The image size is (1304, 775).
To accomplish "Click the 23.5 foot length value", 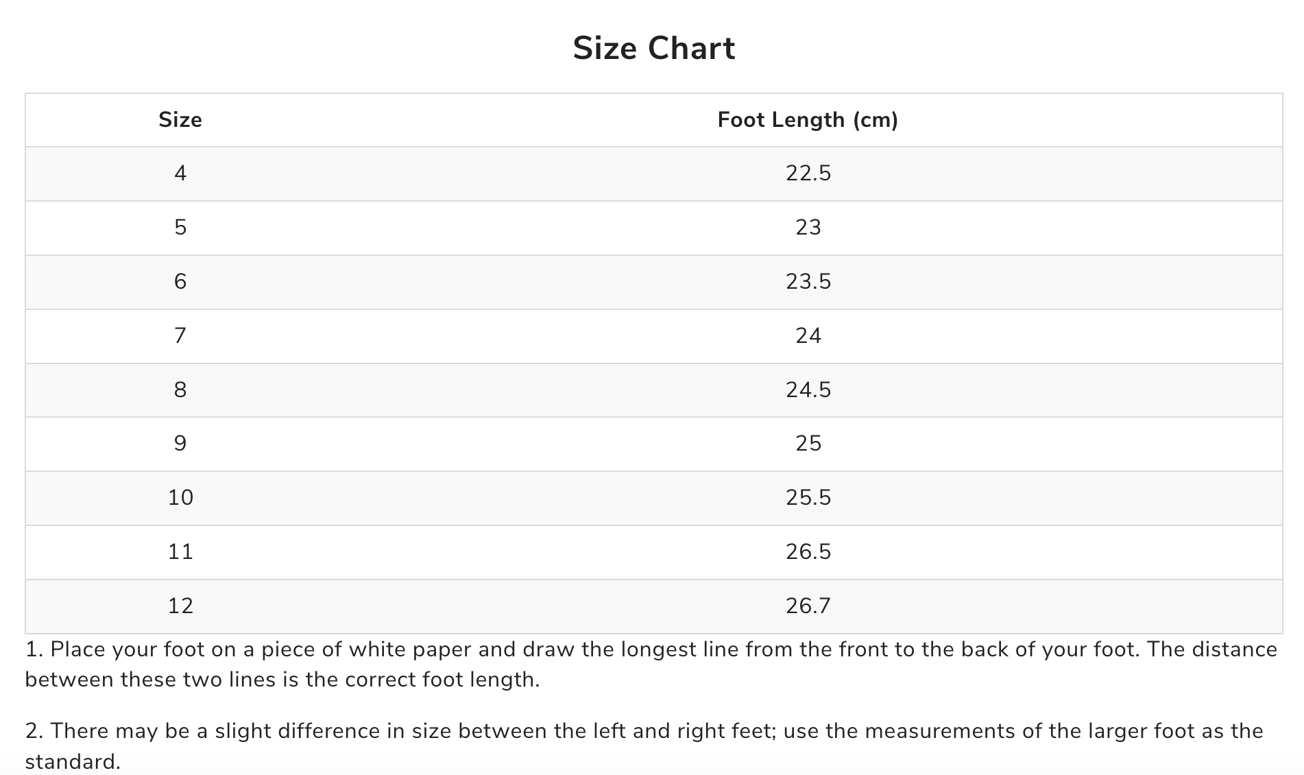I will (x=808, y=282).
